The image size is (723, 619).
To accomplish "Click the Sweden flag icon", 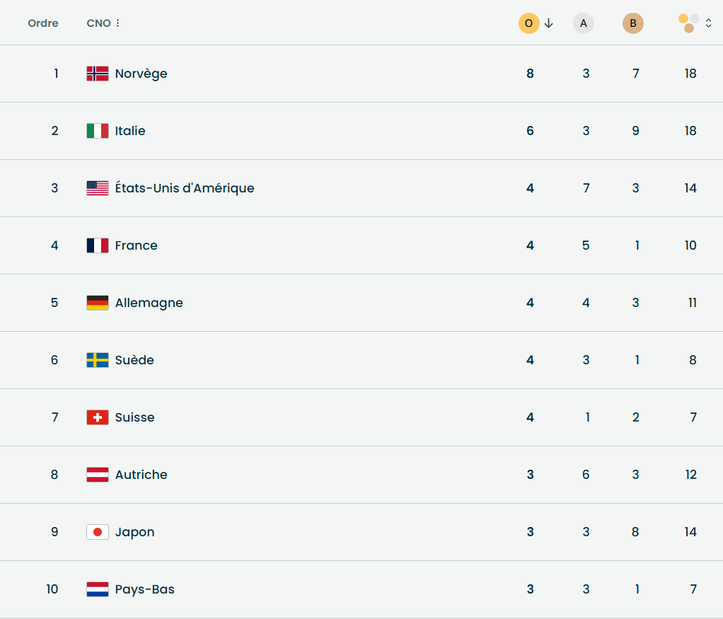I will pos(98,360).
